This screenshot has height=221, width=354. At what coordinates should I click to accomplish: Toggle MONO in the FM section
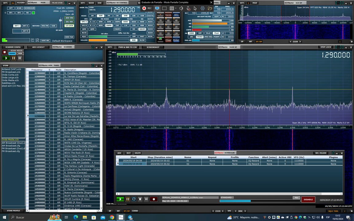tap(199, 37)
